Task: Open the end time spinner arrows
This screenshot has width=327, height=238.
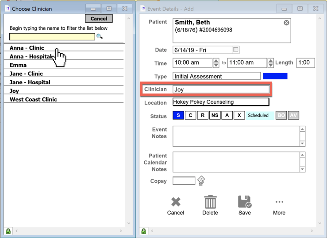Action: (x=270, y=63)
